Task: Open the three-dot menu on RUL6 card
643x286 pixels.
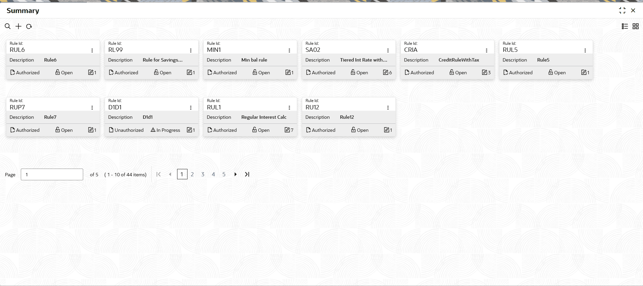Action: pyautogui.click(x=92, y=50)
